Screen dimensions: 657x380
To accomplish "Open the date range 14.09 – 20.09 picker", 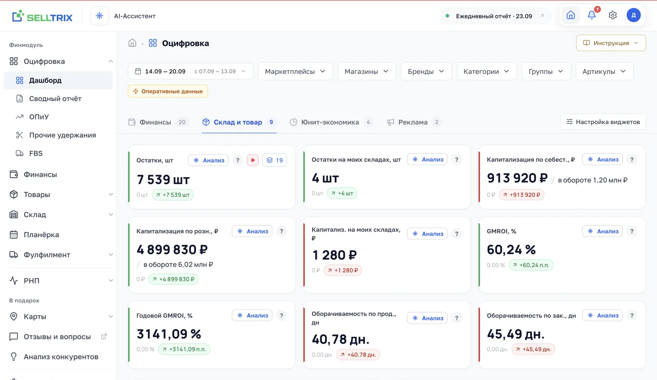I will (x=191, y=71).
